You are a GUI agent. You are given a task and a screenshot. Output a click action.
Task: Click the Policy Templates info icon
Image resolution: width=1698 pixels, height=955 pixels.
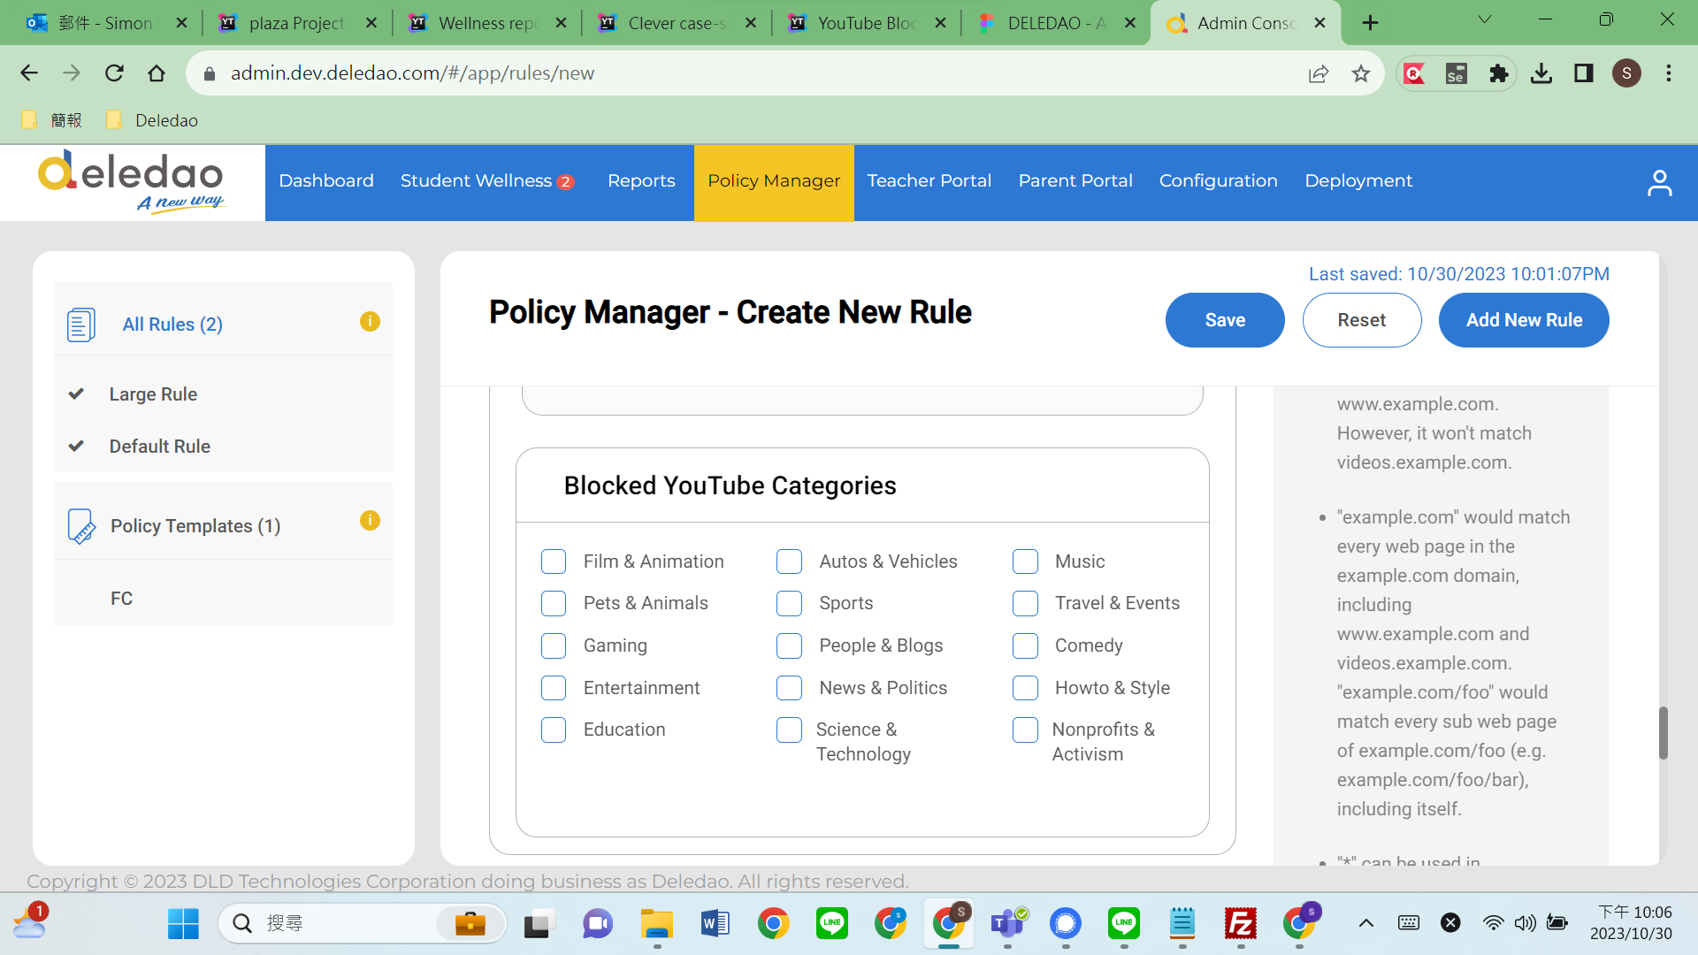pos(370,521)
